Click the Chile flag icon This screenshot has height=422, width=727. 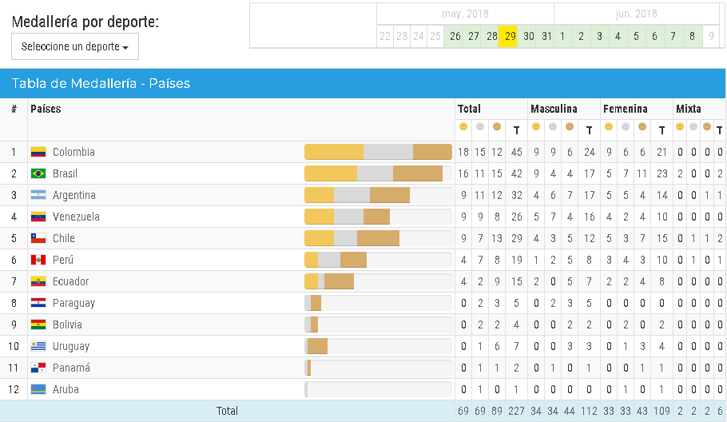38,238
